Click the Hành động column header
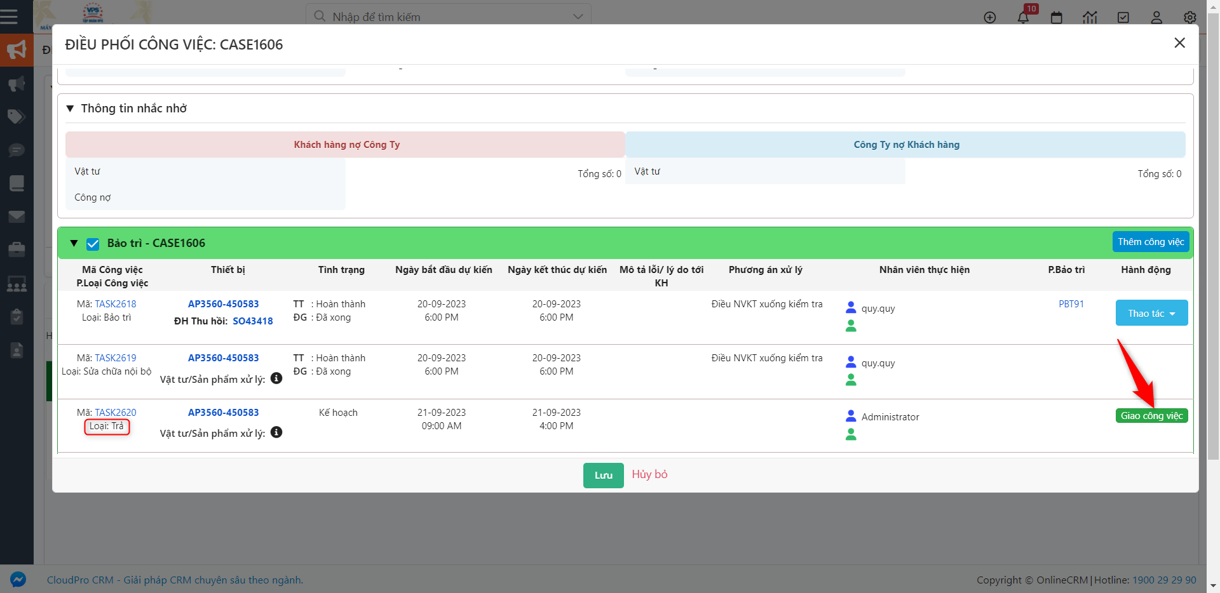 point(1146,270)
